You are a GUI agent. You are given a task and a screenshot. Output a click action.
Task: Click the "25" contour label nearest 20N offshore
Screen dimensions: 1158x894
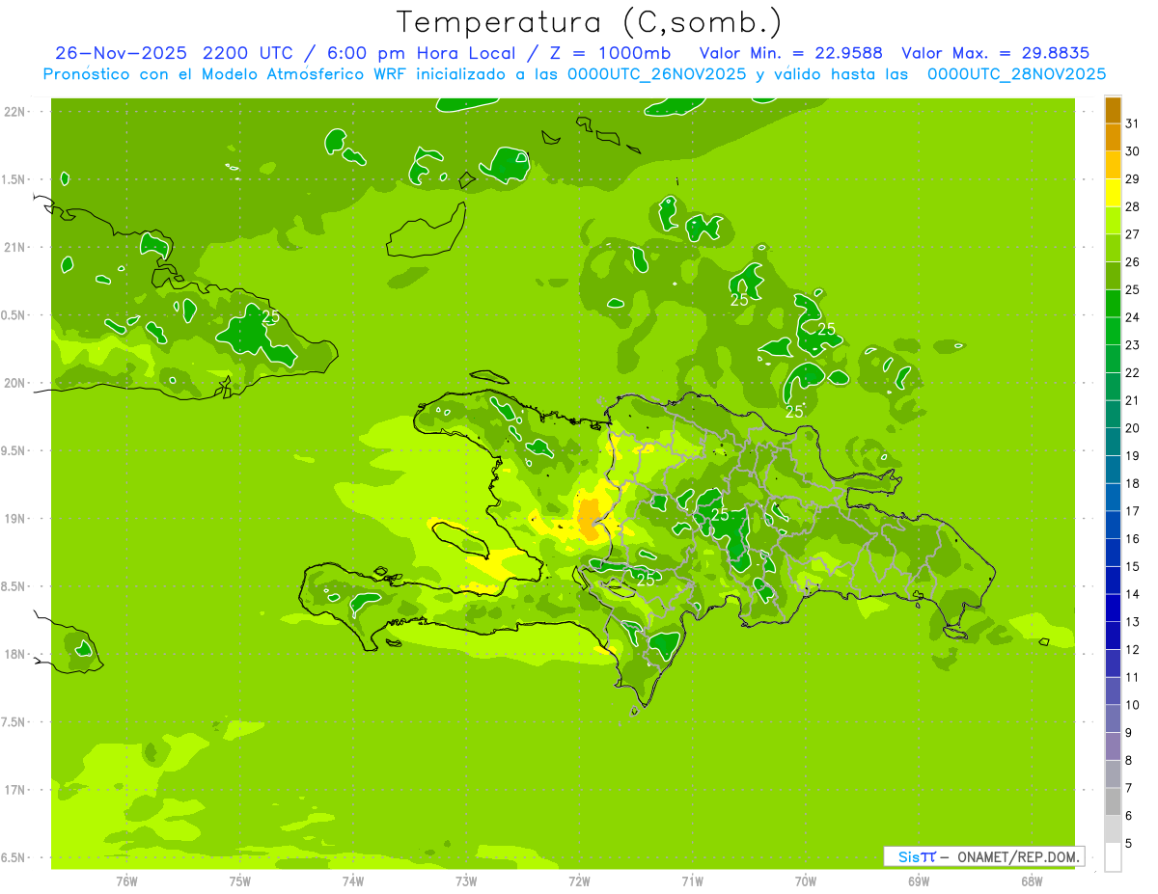coord(794,412)
